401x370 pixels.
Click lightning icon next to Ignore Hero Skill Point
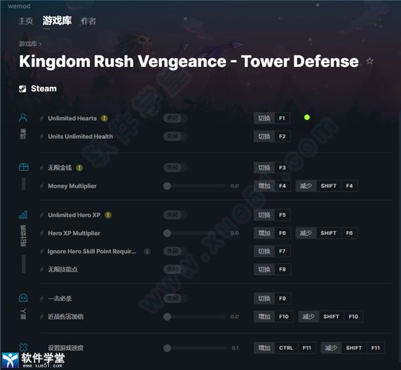(41, 251)
